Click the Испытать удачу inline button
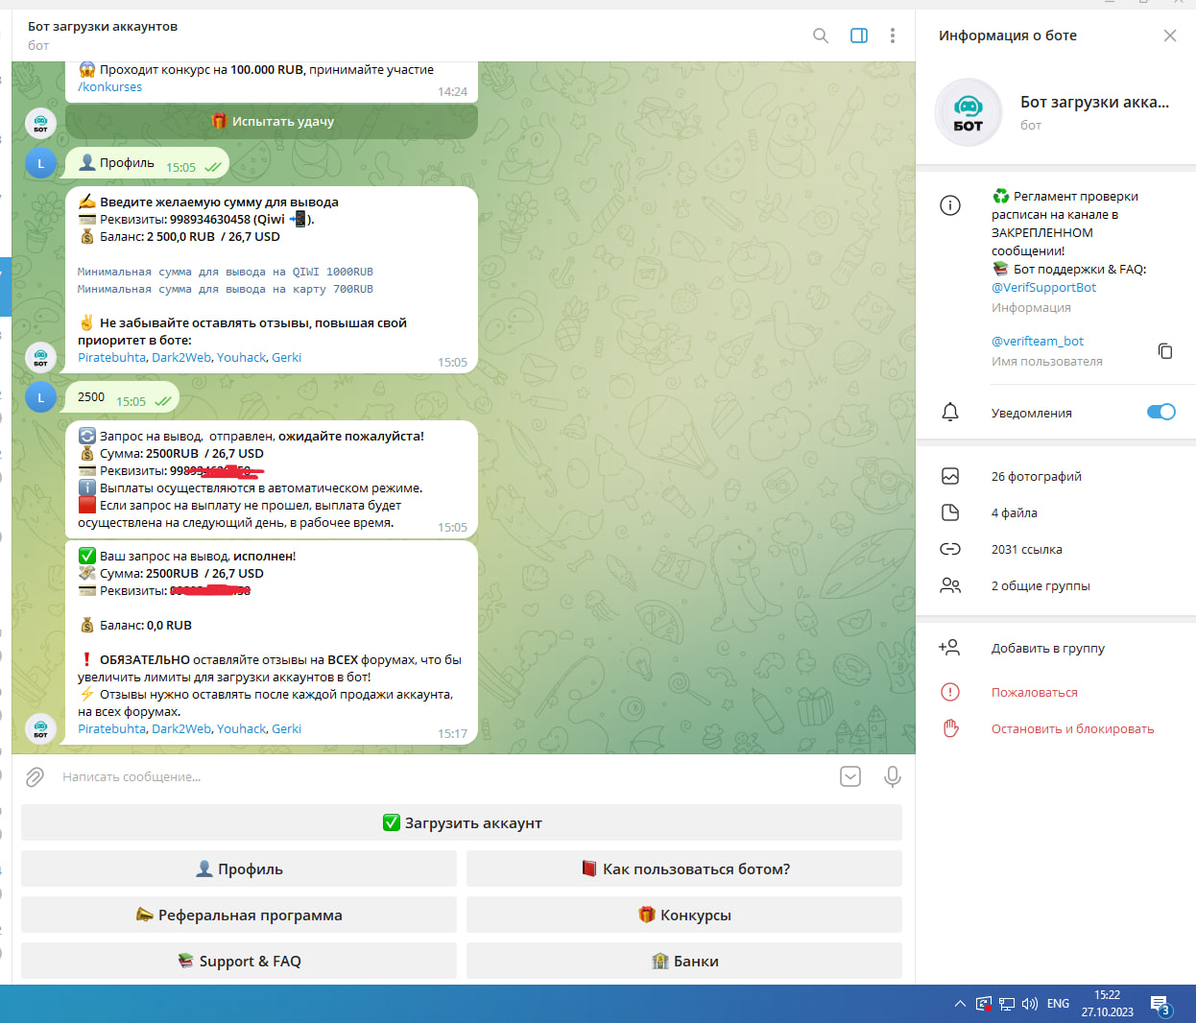The width and height of the screenshot is (1196, 1023). click(272, 122)
